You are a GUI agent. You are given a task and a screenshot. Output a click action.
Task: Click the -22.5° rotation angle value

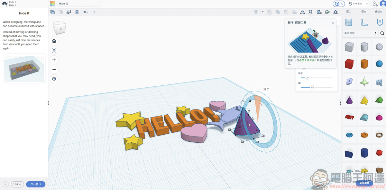click(x=266, y=90)
